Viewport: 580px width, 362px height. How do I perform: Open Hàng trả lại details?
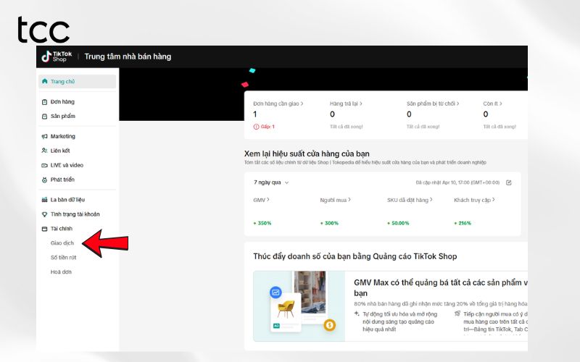346,104
